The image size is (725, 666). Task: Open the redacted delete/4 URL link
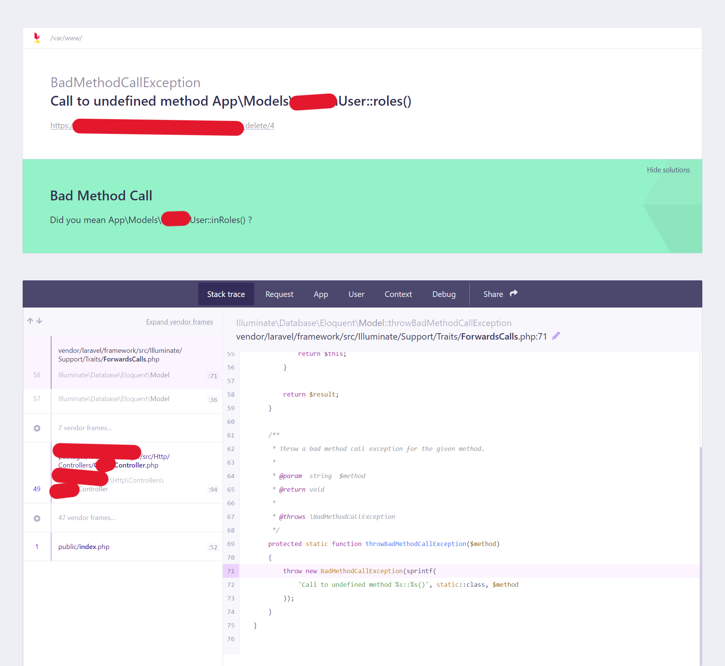tap(259, 126)
